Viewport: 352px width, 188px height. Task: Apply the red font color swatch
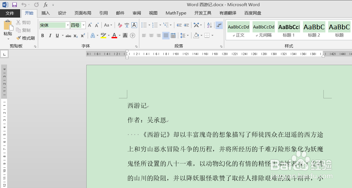click(114, 35)
